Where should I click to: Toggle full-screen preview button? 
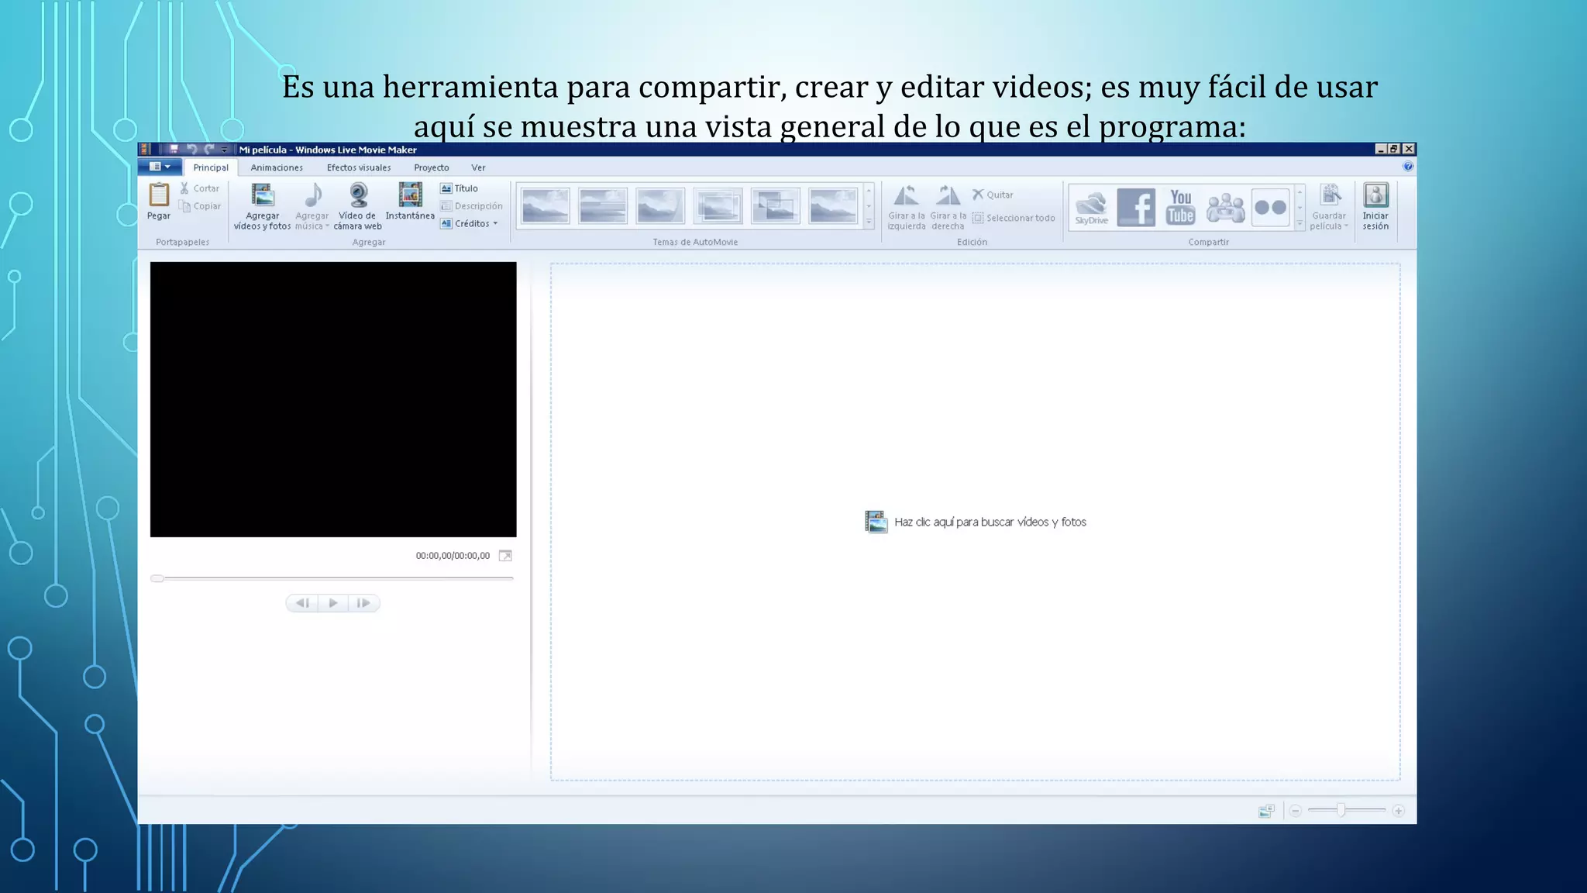[505, 556]
